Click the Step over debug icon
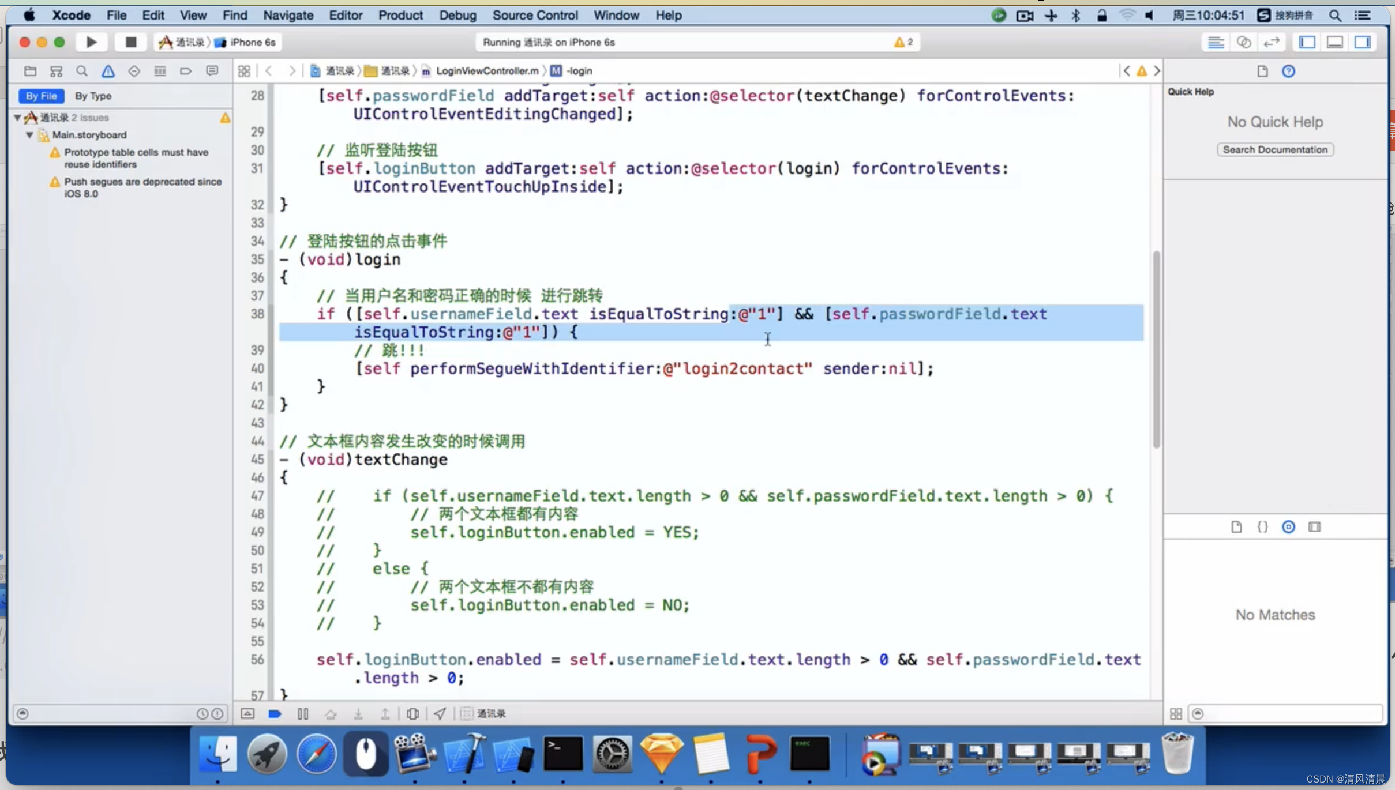Image resolution: width=1395 pixels, height=790 pixels. [x=331, y=714]
